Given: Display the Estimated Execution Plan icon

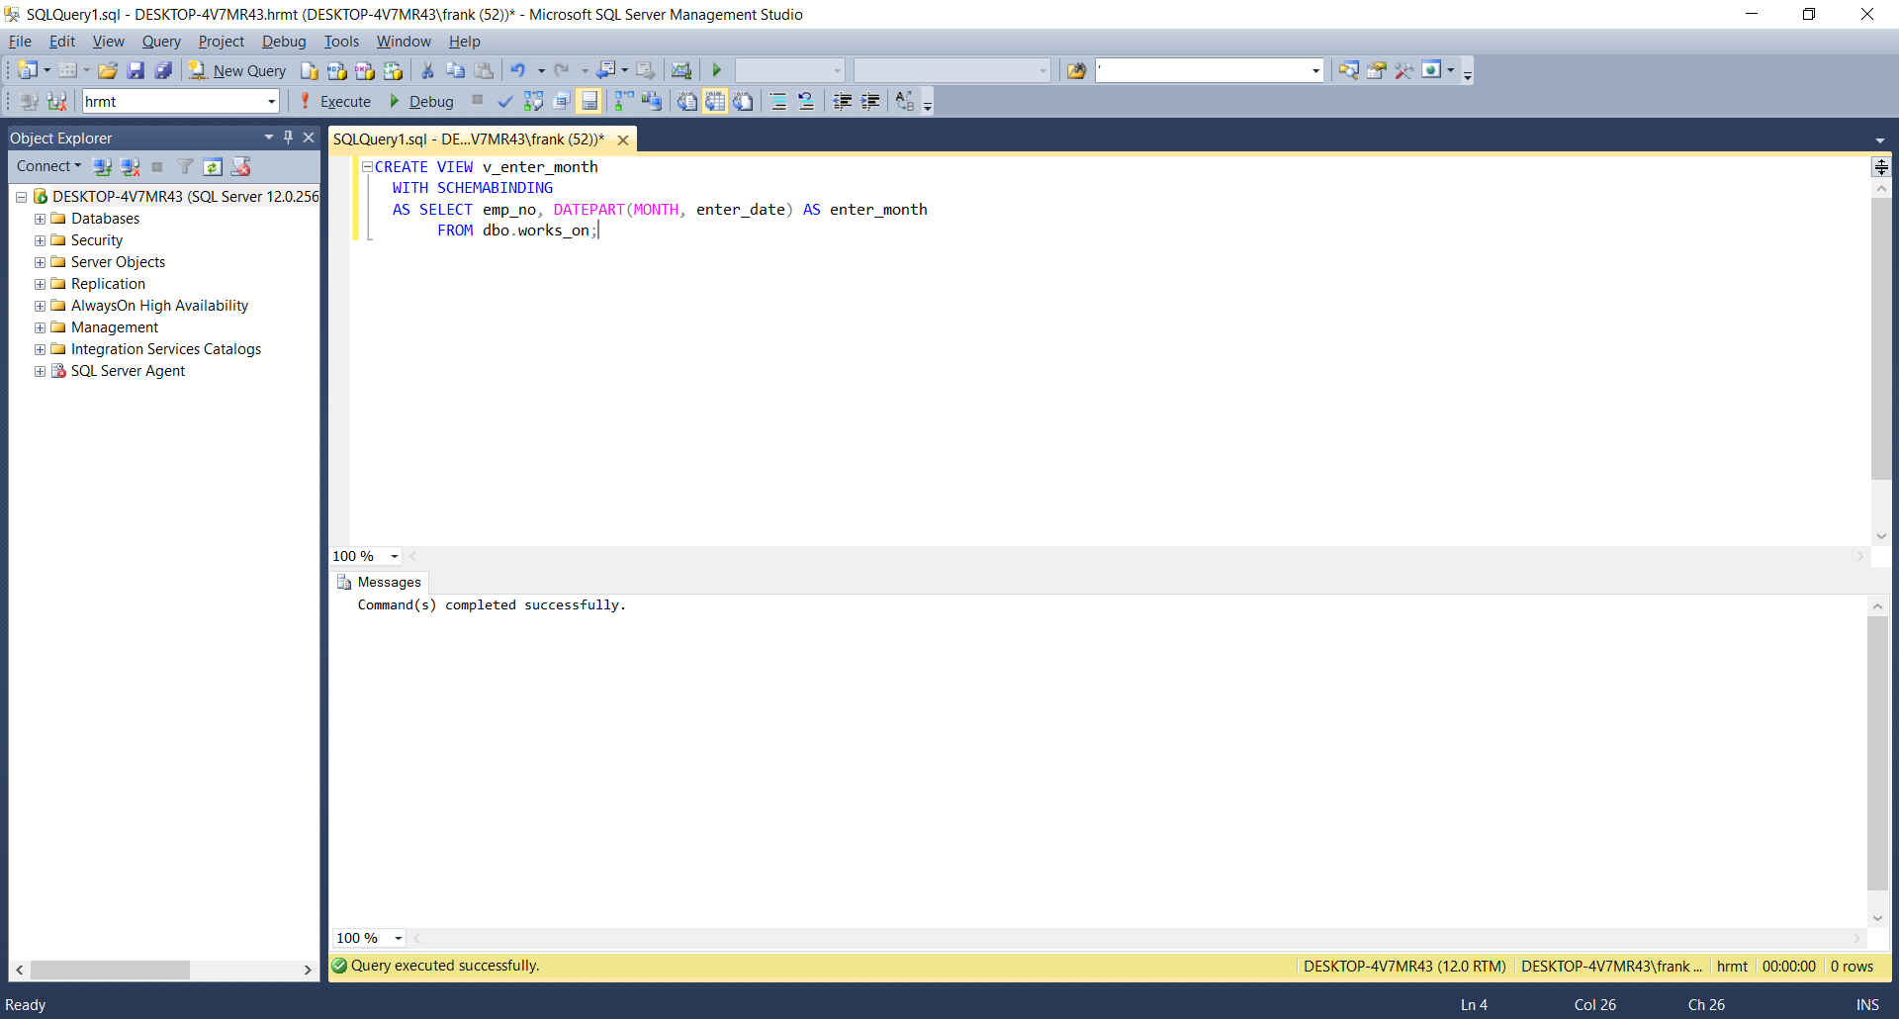Looking at the screenshot, I should (x=533, y=101).
